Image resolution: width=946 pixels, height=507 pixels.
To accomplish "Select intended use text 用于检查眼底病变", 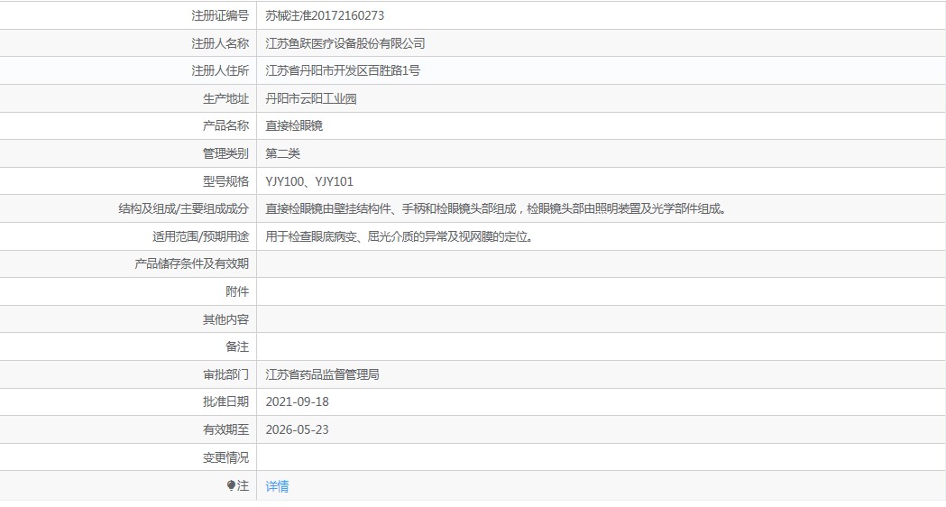I will point(400,236).
